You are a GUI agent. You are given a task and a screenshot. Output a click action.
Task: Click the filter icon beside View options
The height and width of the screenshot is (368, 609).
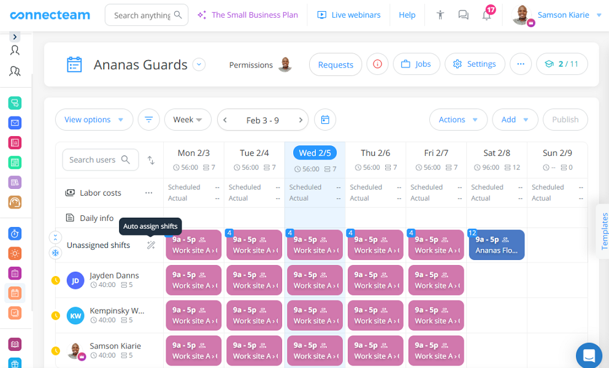tap(148, 120)
